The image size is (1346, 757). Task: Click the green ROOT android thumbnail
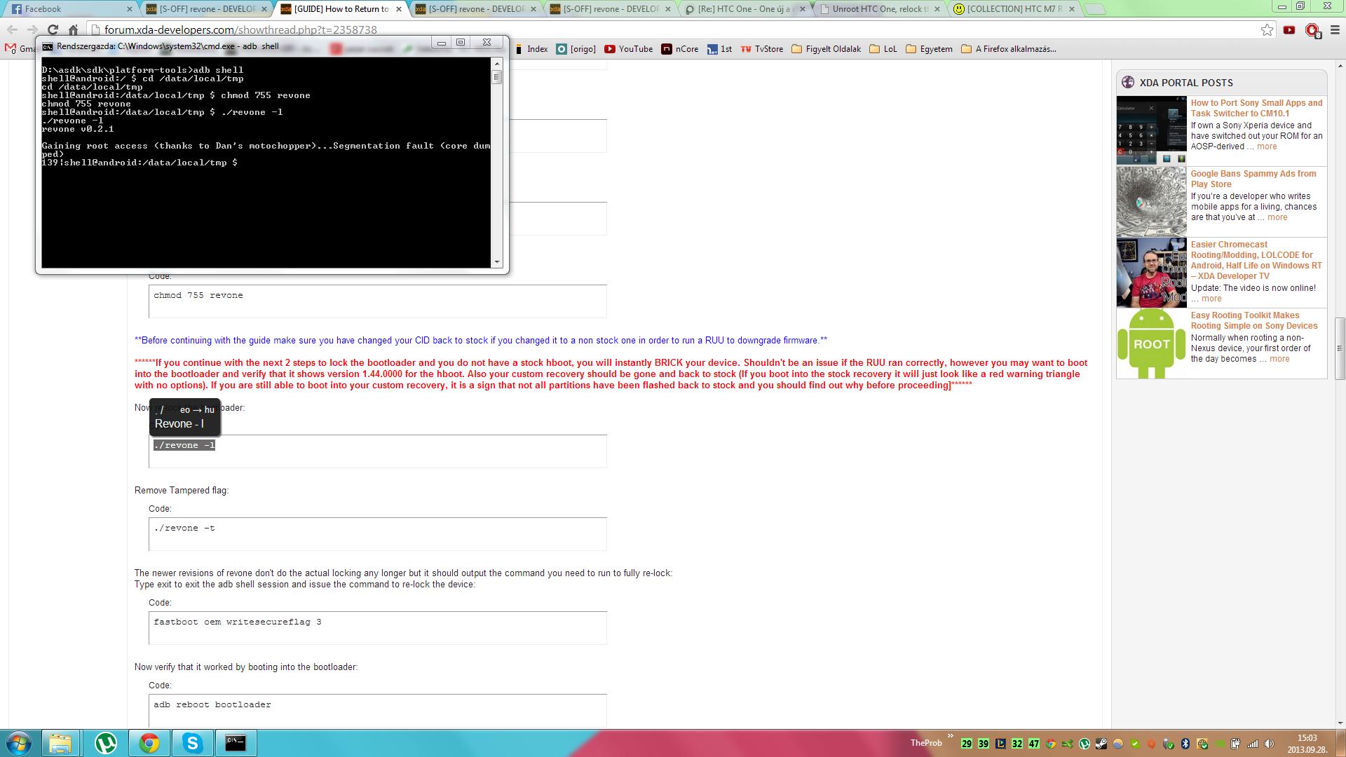pyautogui.click(x=1151, y=343)
